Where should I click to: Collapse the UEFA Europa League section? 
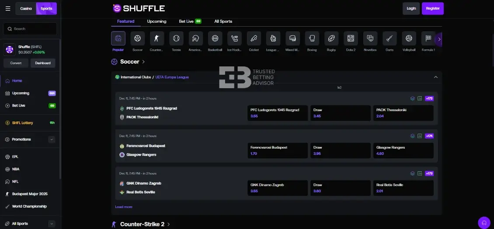click(435, 77)
